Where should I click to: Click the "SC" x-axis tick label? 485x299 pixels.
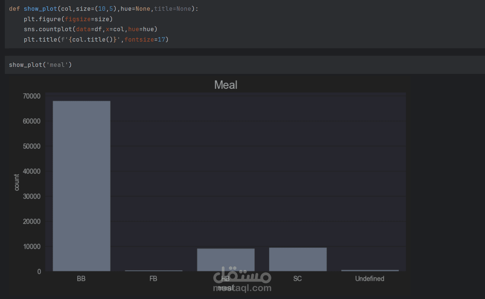pyautogui.click(x=297, y=279)
